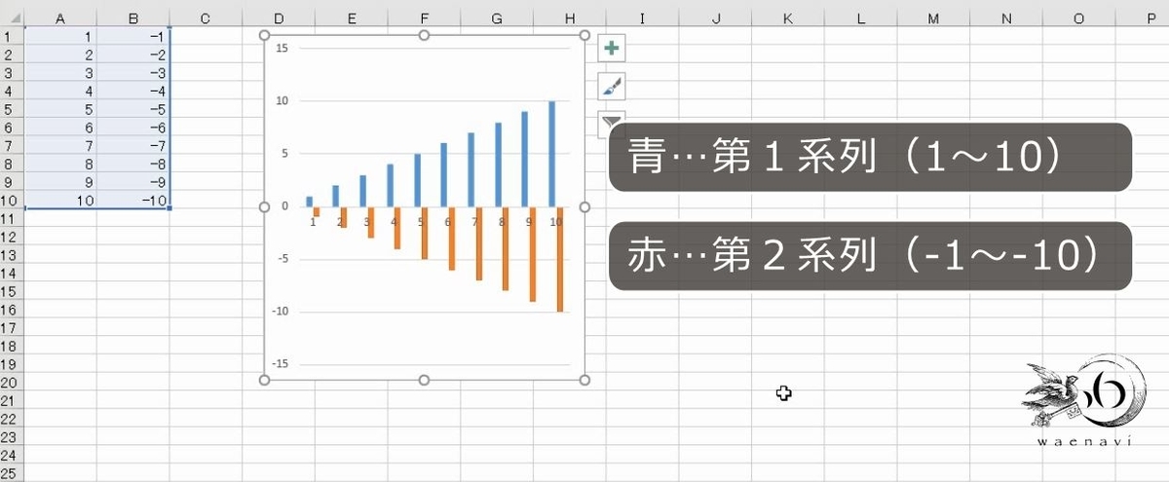Click the chart's top-center resize handle
1169x482 pixels.
(424, 35)
